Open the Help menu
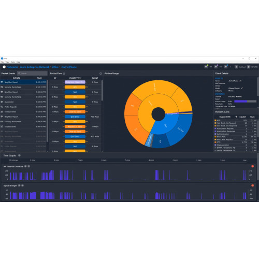259x259 pixels. pos(18,62)
